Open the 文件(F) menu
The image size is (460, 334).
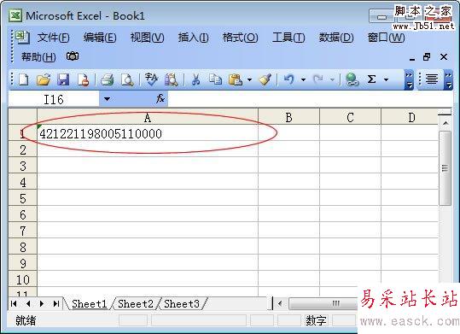pos(53,38)
